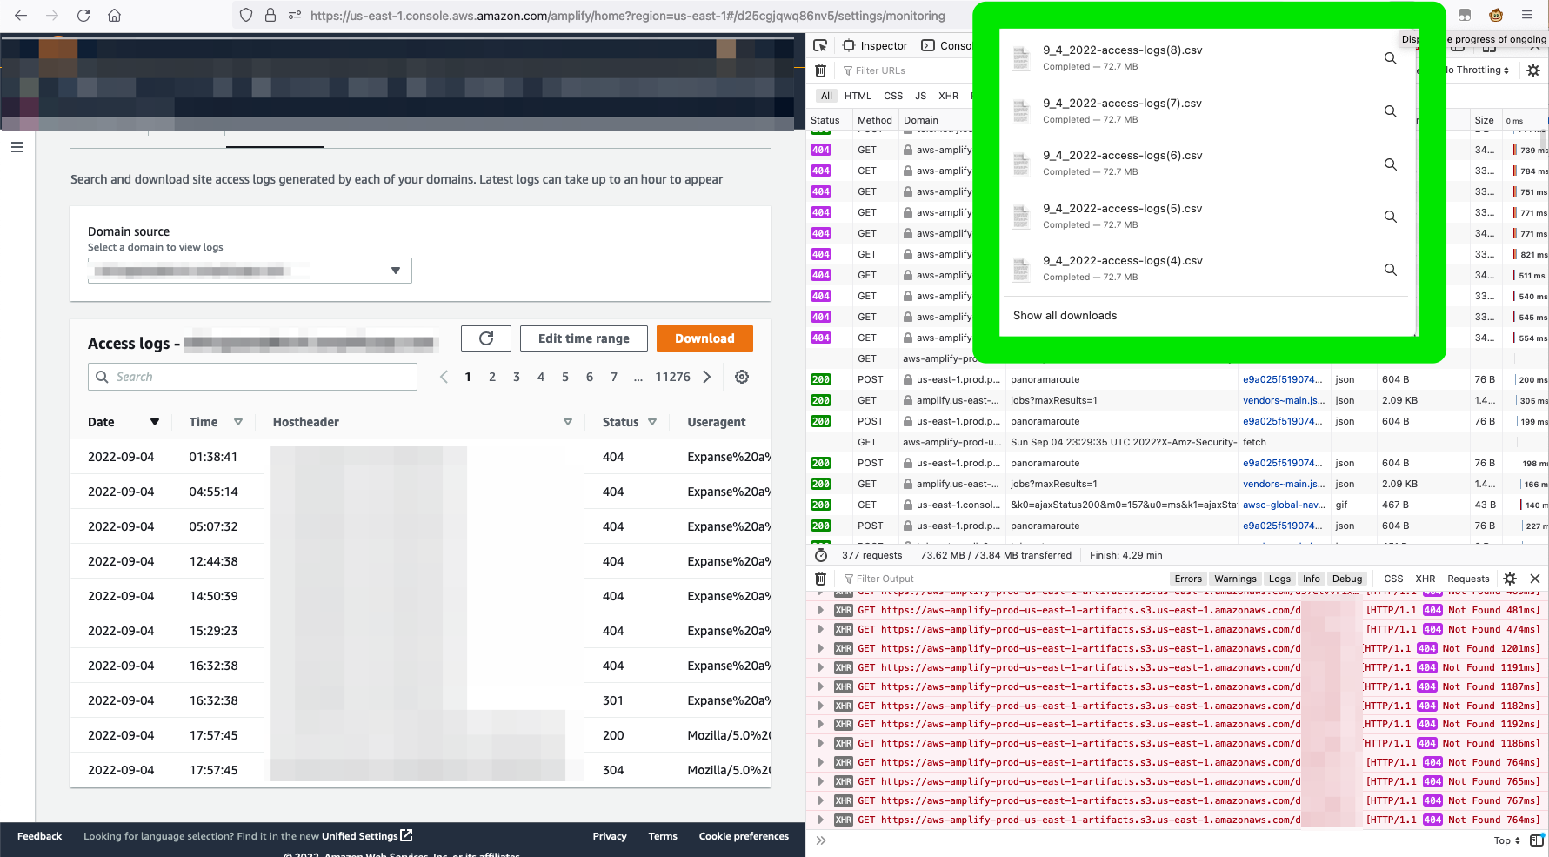
Task: Filter network requests by XHR type
Action: tap(948, 96)
